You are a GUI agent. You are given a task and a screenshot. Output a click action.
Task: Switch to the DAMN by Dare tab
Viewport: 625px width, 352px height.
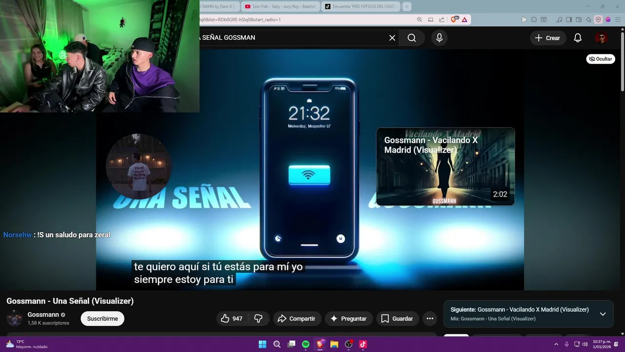click(x=220, y=6)
